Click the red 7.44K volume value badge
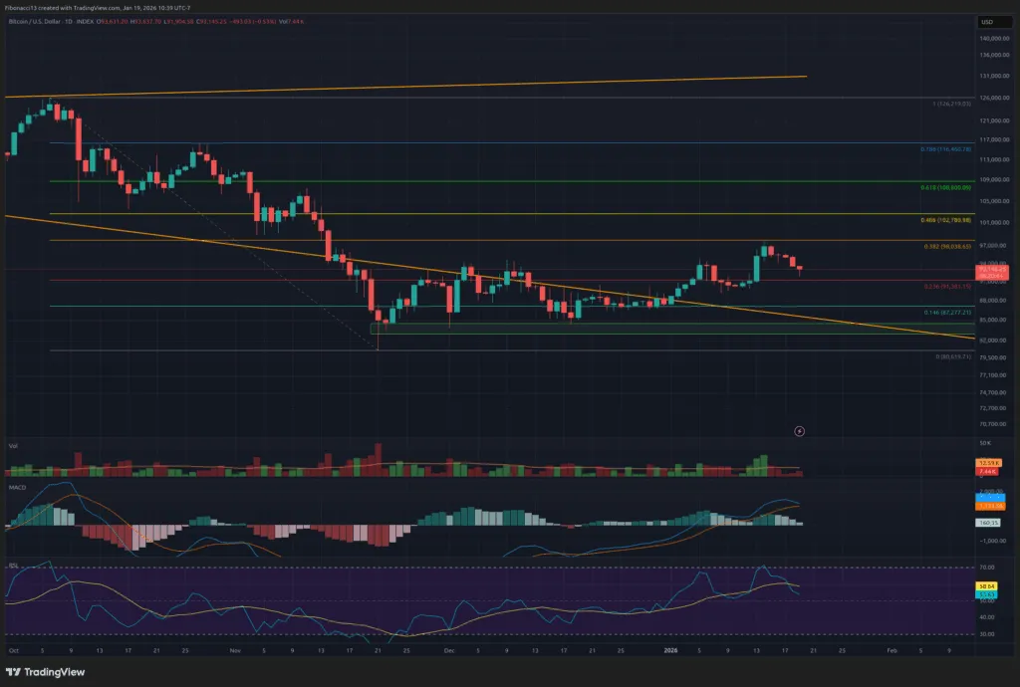The image size is (1020, 687). tap(987, 471)
